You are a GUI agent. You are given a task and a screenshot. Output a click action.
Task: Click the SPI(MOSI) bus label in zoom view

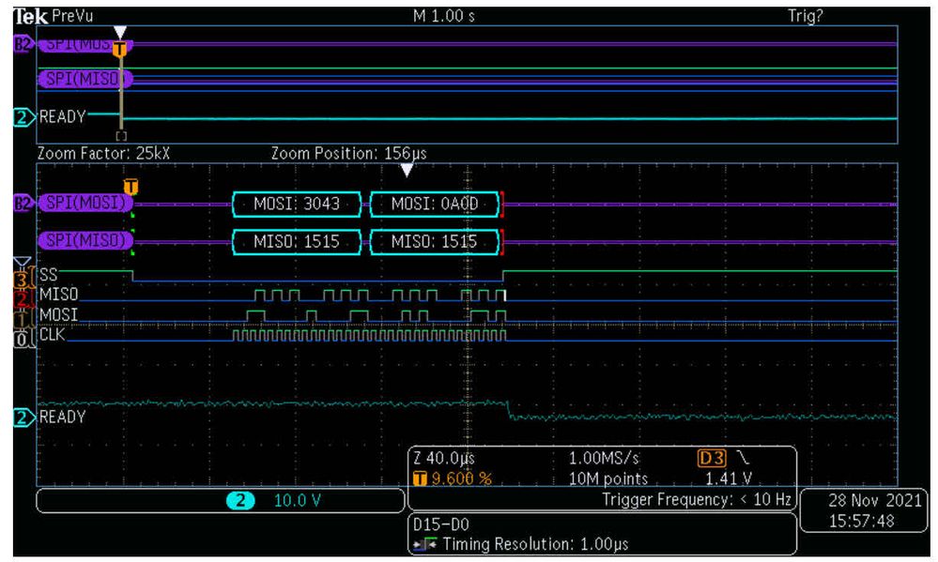85,203
